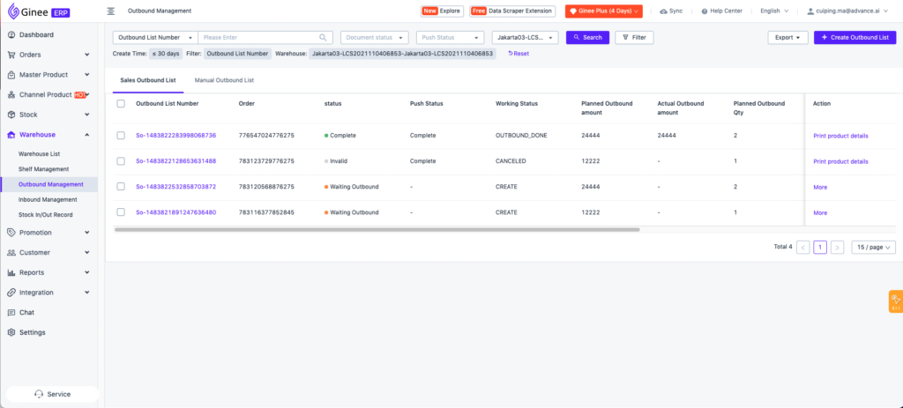This screenshot has width=903, height=408.
Task: Open the Document status dropdown
Action: click(374, 38)
